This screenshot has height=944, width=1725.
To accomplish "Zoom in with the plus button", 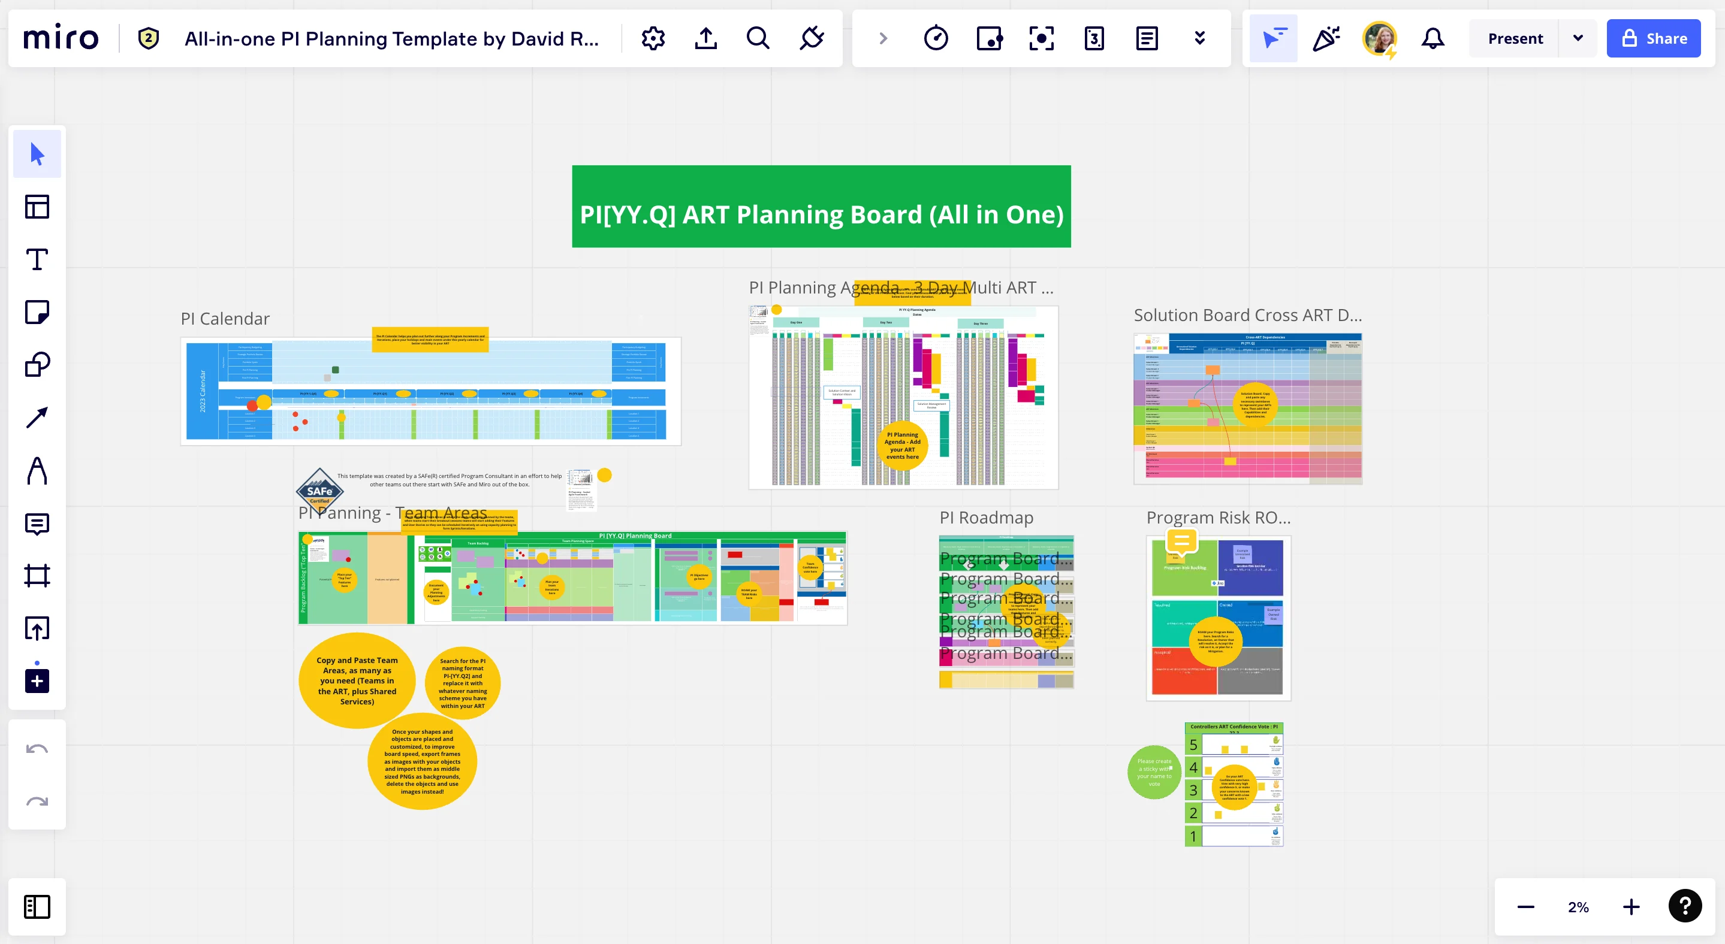I will pyautogui.click(x=1631, y=906).
